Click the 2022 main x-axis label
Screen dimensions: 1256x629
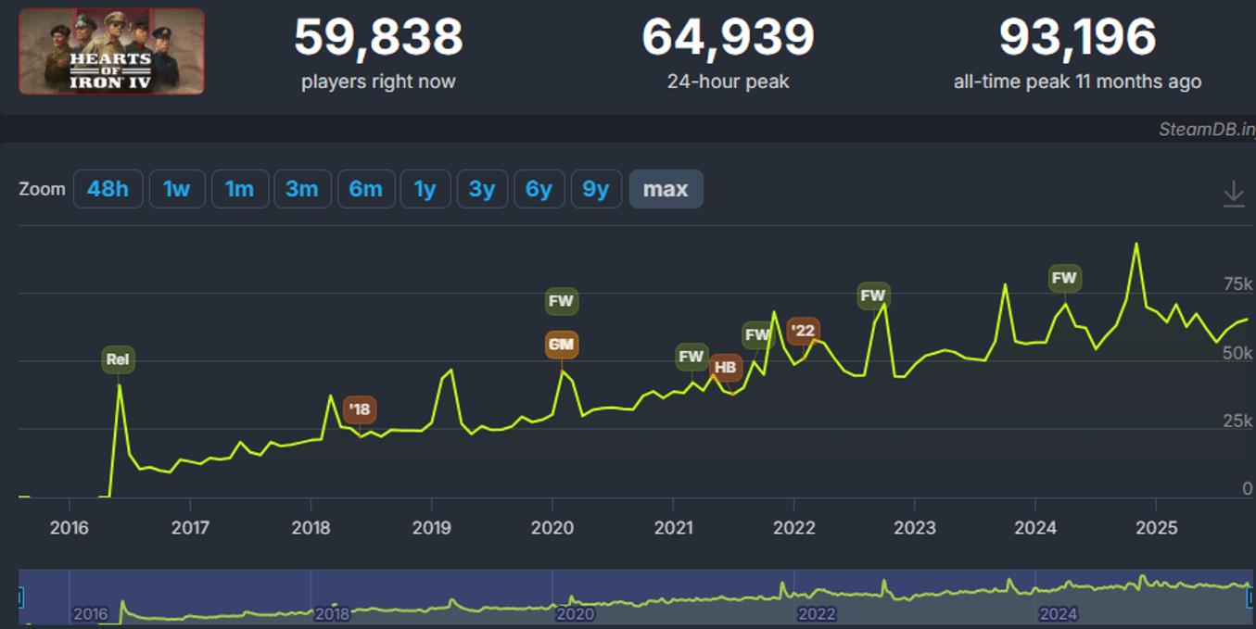point(794,528)
